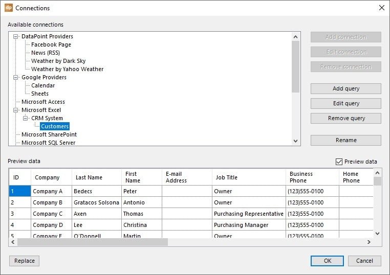
Task: Select Weather by Dark Sky provider
Action: click(58, 61)
